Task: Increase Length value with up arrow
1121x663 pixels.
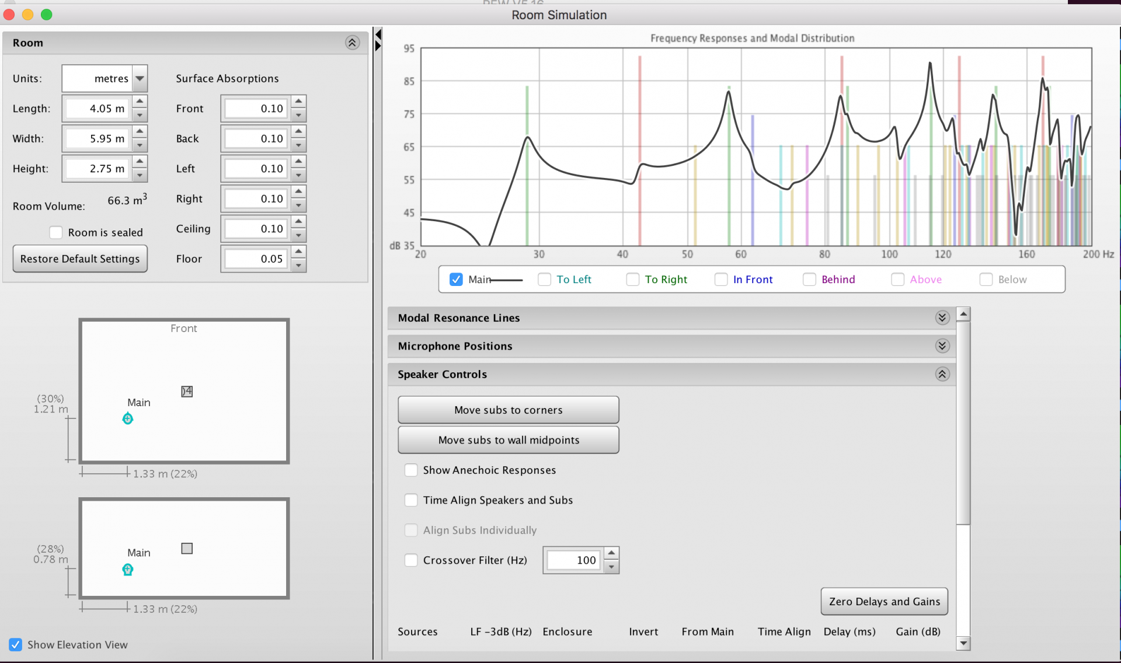Action: [140, 102]
